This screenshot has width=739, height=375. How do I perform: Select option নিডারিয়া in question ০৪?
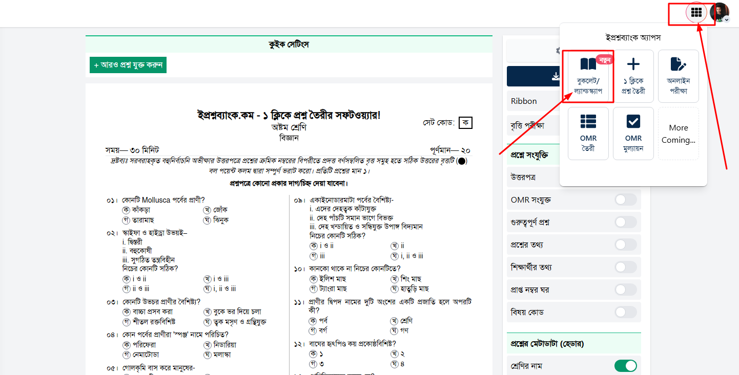(x=220, y=345)
